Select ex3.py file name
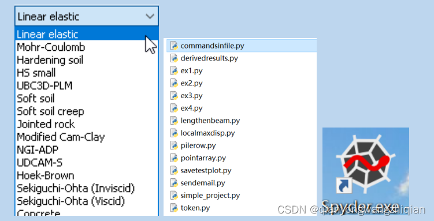This screenshot has height=221, width=434. coord(191,96)
